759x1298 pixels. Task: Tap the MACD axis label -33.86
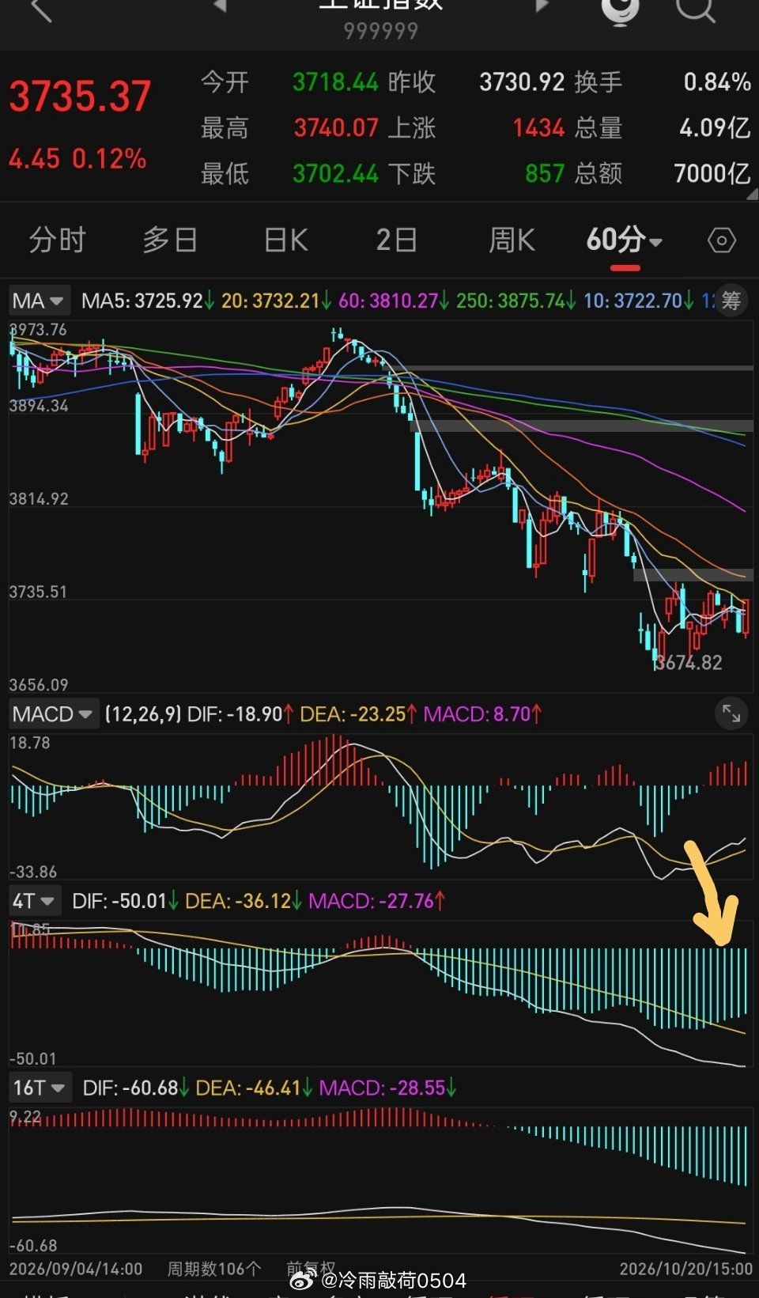(33, 872)
